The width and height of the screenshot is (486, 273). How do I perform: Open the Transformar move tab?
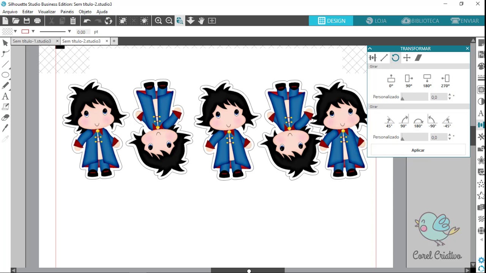click(407, 58)
